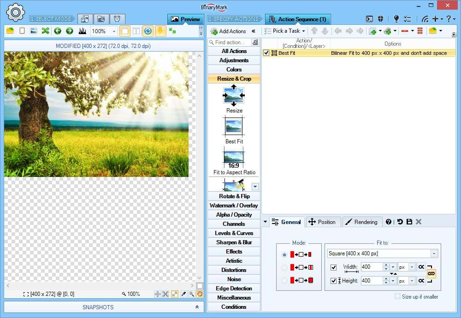Open the Watermark / Overlay category
Image resolution: width=461 pixels, height=318 pixels.
(234, 206)
